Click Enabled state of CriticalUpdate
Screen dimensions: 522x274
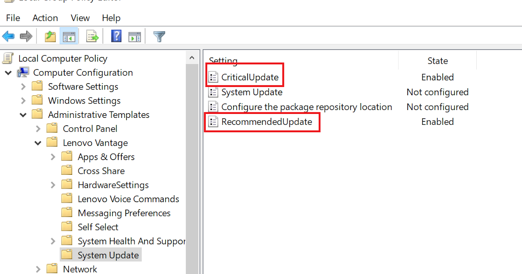pyautogui.click(x=438, y=77)
